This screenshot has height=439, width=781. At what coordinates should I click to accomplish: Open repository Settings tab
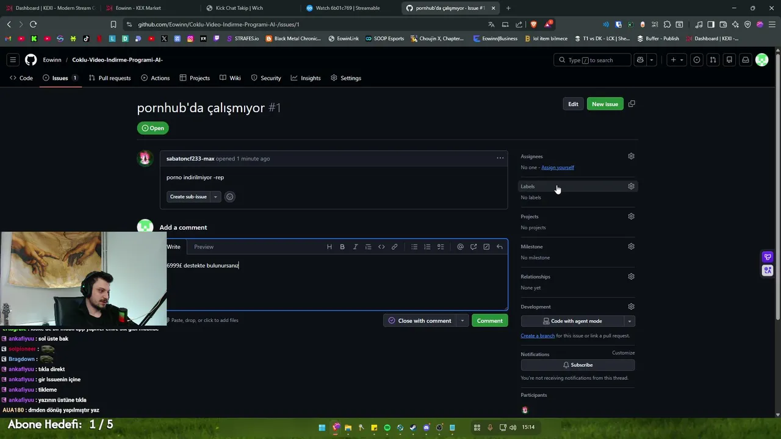(x=346, y=78)
